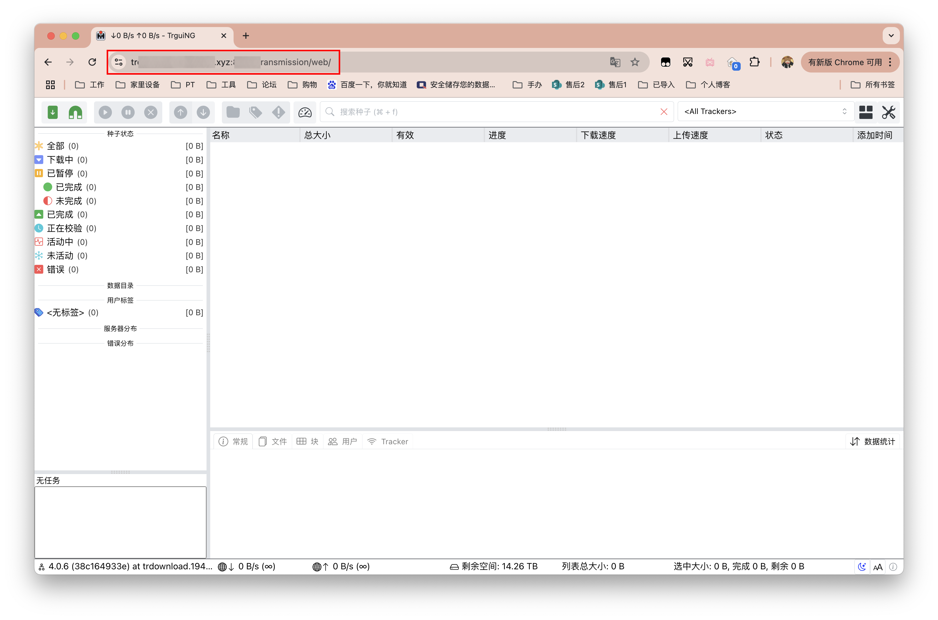
Task: Expand the 服务器分布 section header
Action: tap(120, 328)
